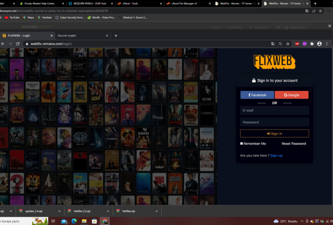Click the share icon in the codecanyon address bar
The height and width of the screenshot is (225, 333).
(x=314, y=11)
